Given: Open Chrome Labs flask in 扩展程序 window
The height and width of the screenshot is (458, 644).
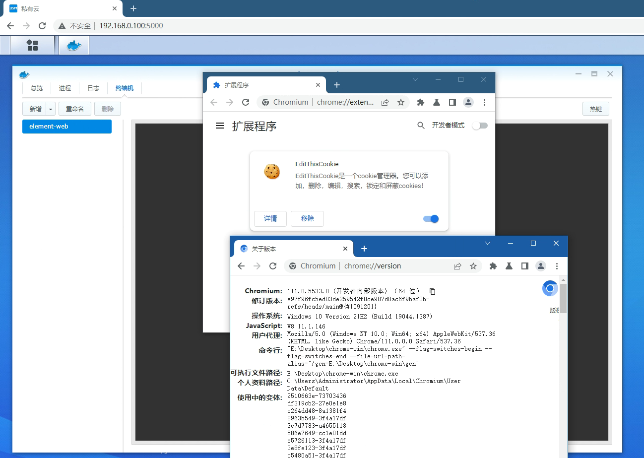Looking at the screenshot, I should (x=437, y=102).
